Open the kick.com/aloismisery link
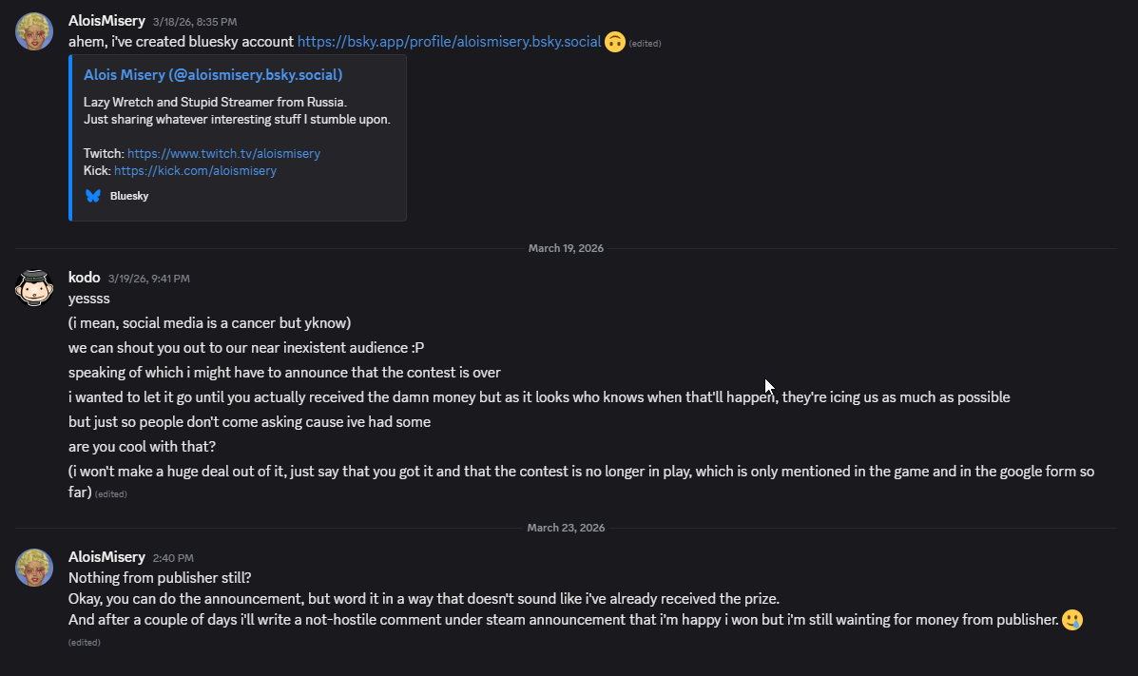Screen dimensions: 1138x676 pyautogui.click(x=195, y=171)
